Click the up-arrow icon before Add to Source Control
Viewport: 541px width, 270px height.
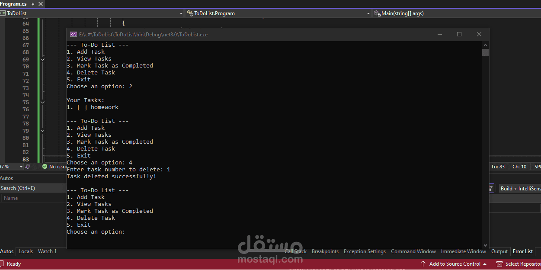(423, 264)
